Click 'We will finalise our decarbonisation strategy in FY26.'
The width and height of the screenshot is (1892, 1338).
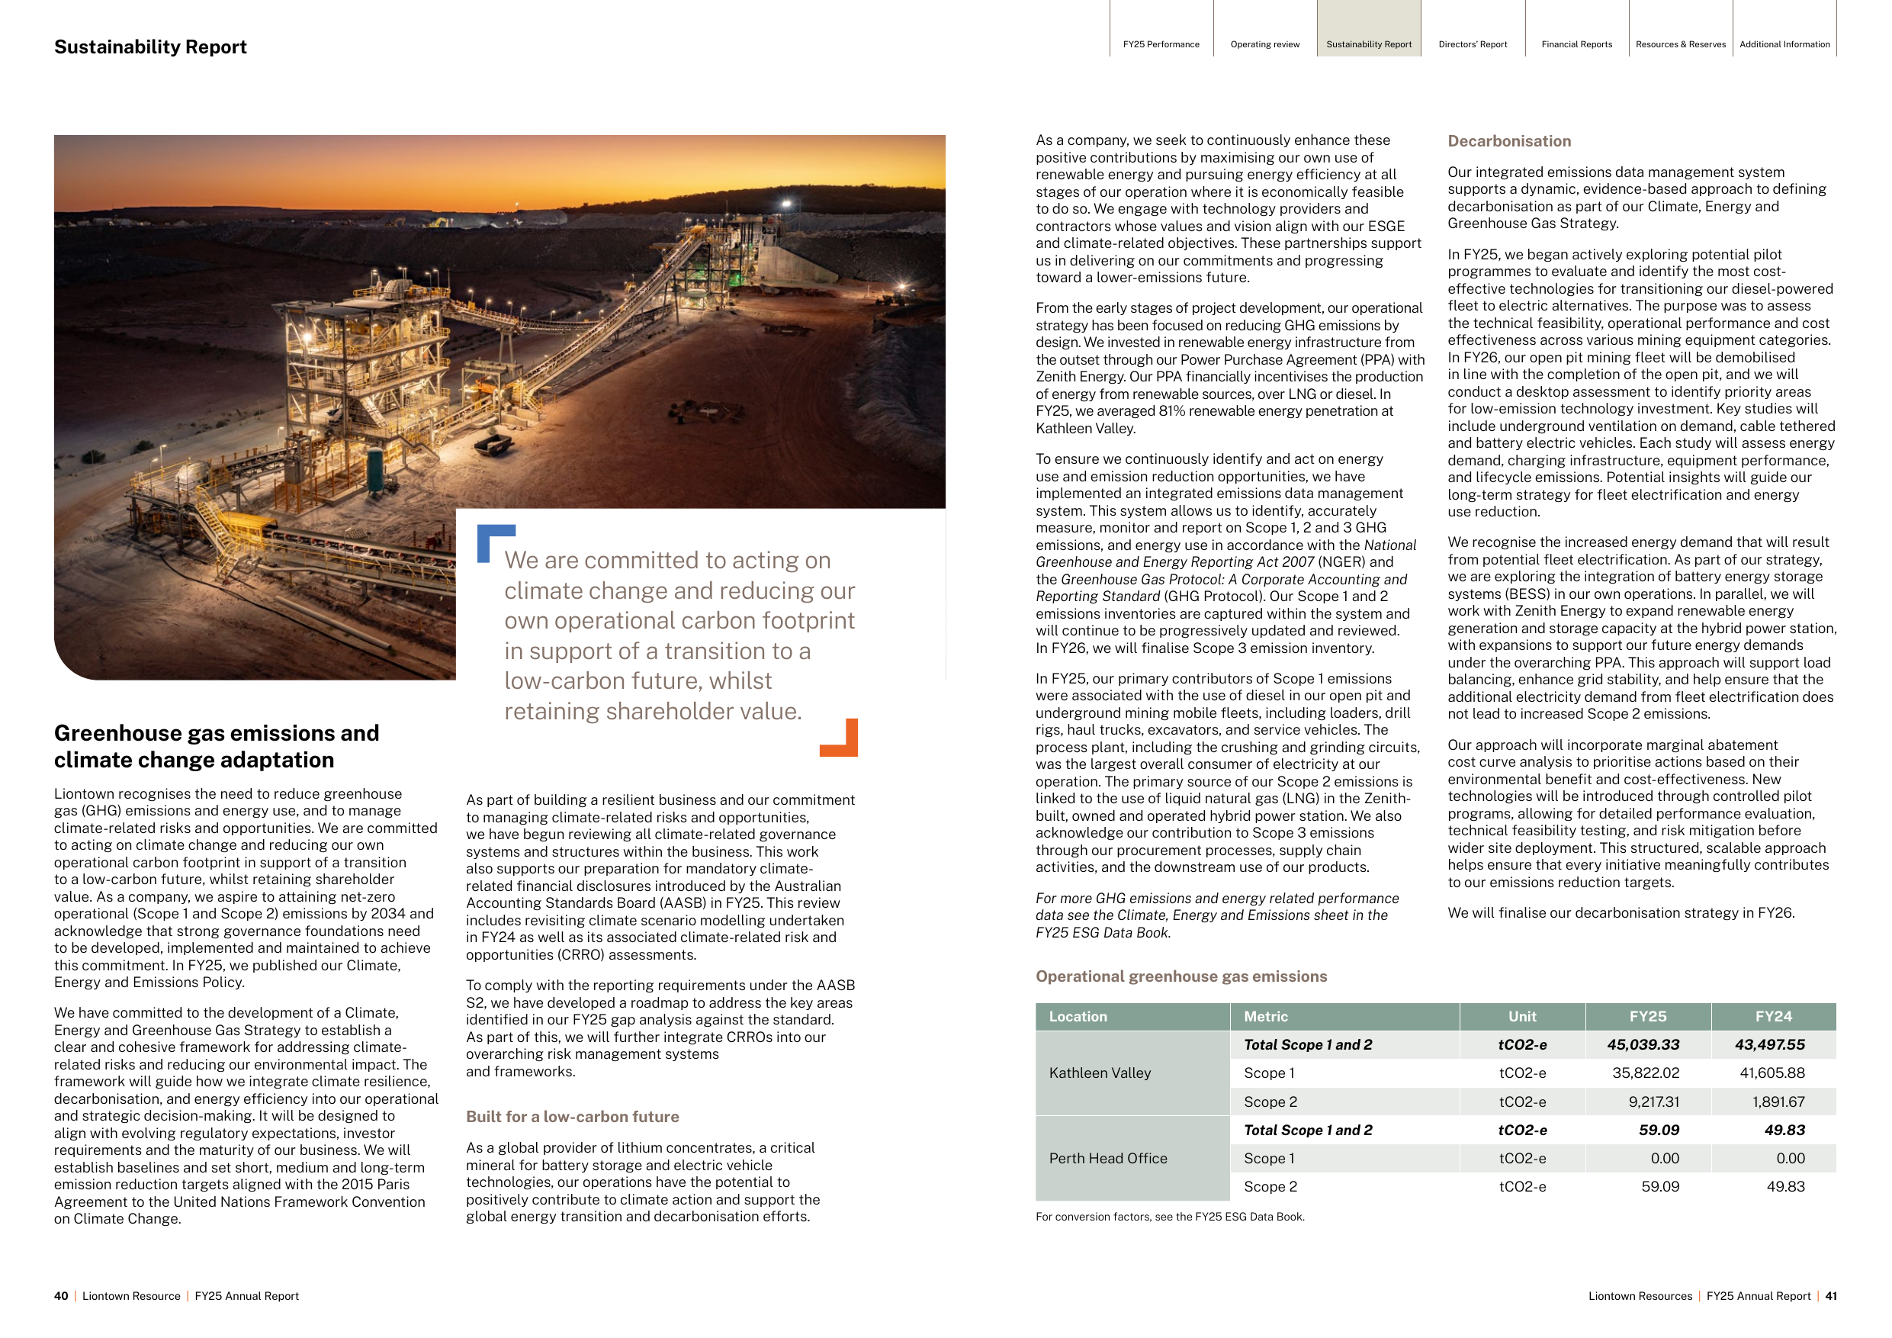1621,912
